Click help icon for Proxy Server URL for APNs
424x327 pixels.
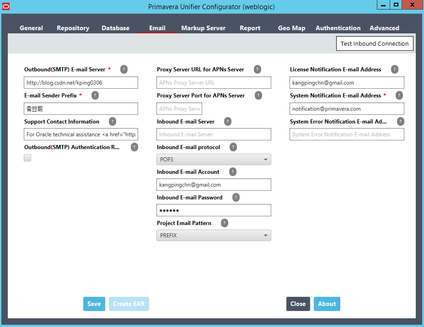coord(258,69)
